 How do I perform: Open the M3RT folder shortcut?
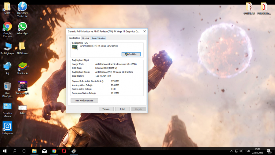coord(7,8)
